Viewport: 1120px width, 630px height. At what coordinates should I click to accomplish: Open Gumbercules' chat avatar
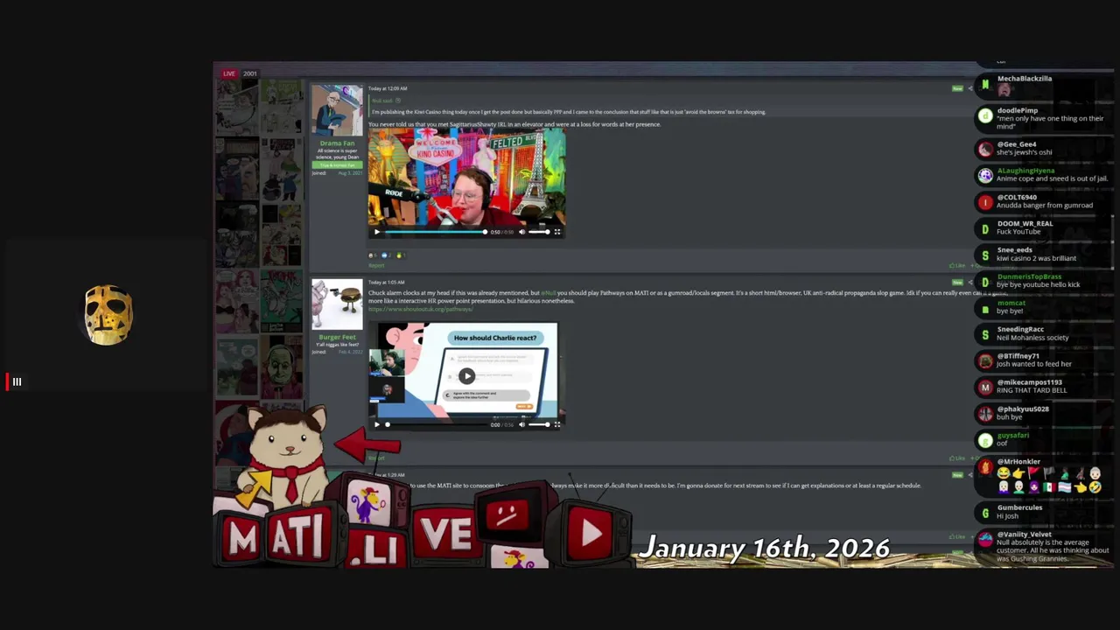click(985, 514)
